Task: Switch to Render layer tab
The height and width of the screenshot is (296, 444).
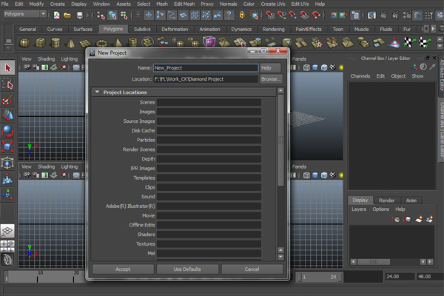Action: (386, 201)
